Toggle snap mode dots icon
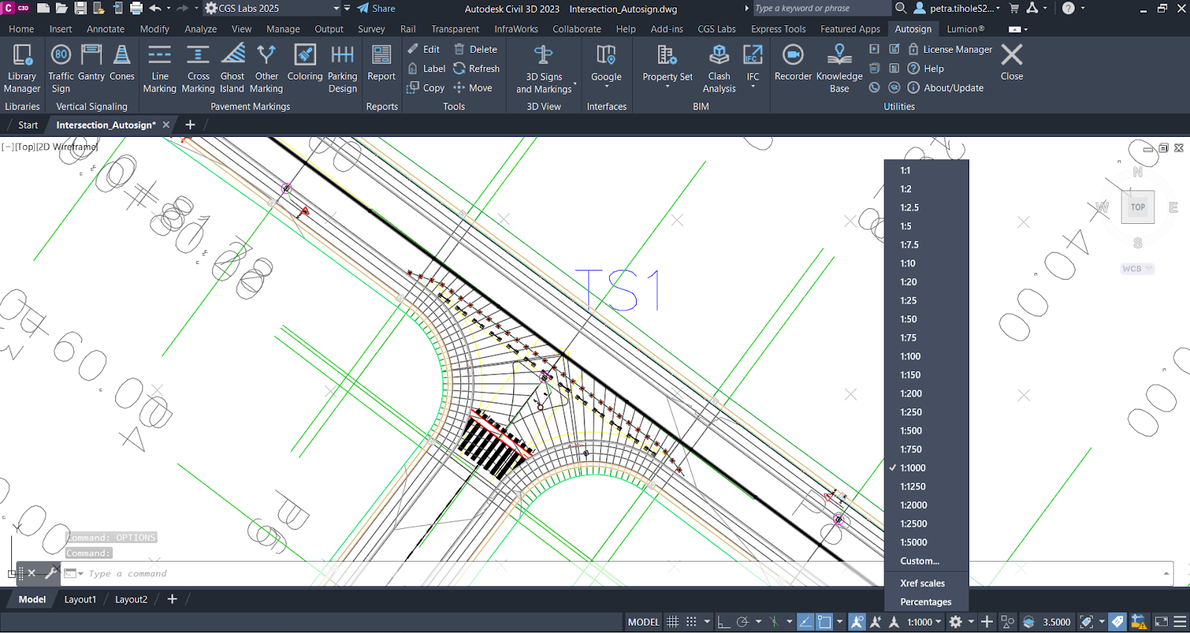The height and width of the screenshot is (633, 1190). 691,622
